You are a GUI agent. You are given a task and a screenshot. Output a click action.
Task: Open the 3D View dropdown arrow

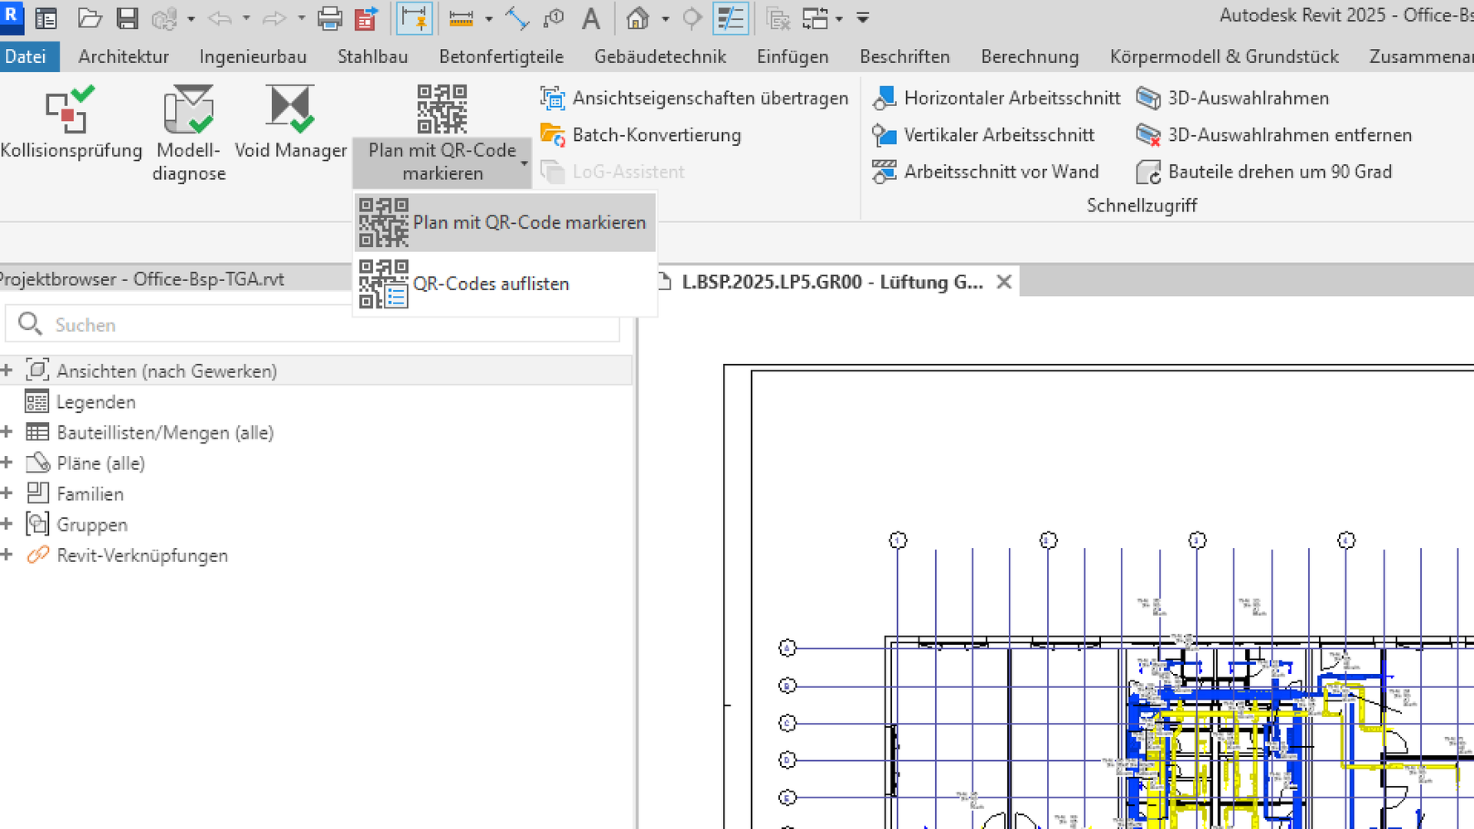pos(665,18)
